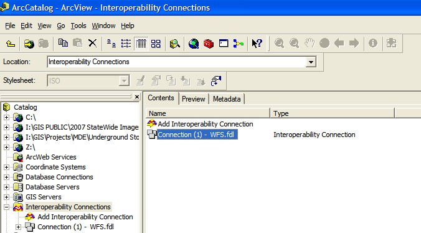Image resolution: width=421 pixels, height=233 pixels.
Task: Collapse the Interoperability Connections node
Action: (x=6, y=207)
